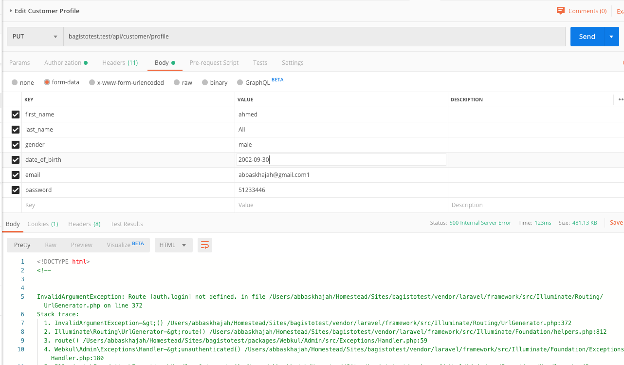624x365 pixels.
Task: Click the value 'male'
Action: 245,145
